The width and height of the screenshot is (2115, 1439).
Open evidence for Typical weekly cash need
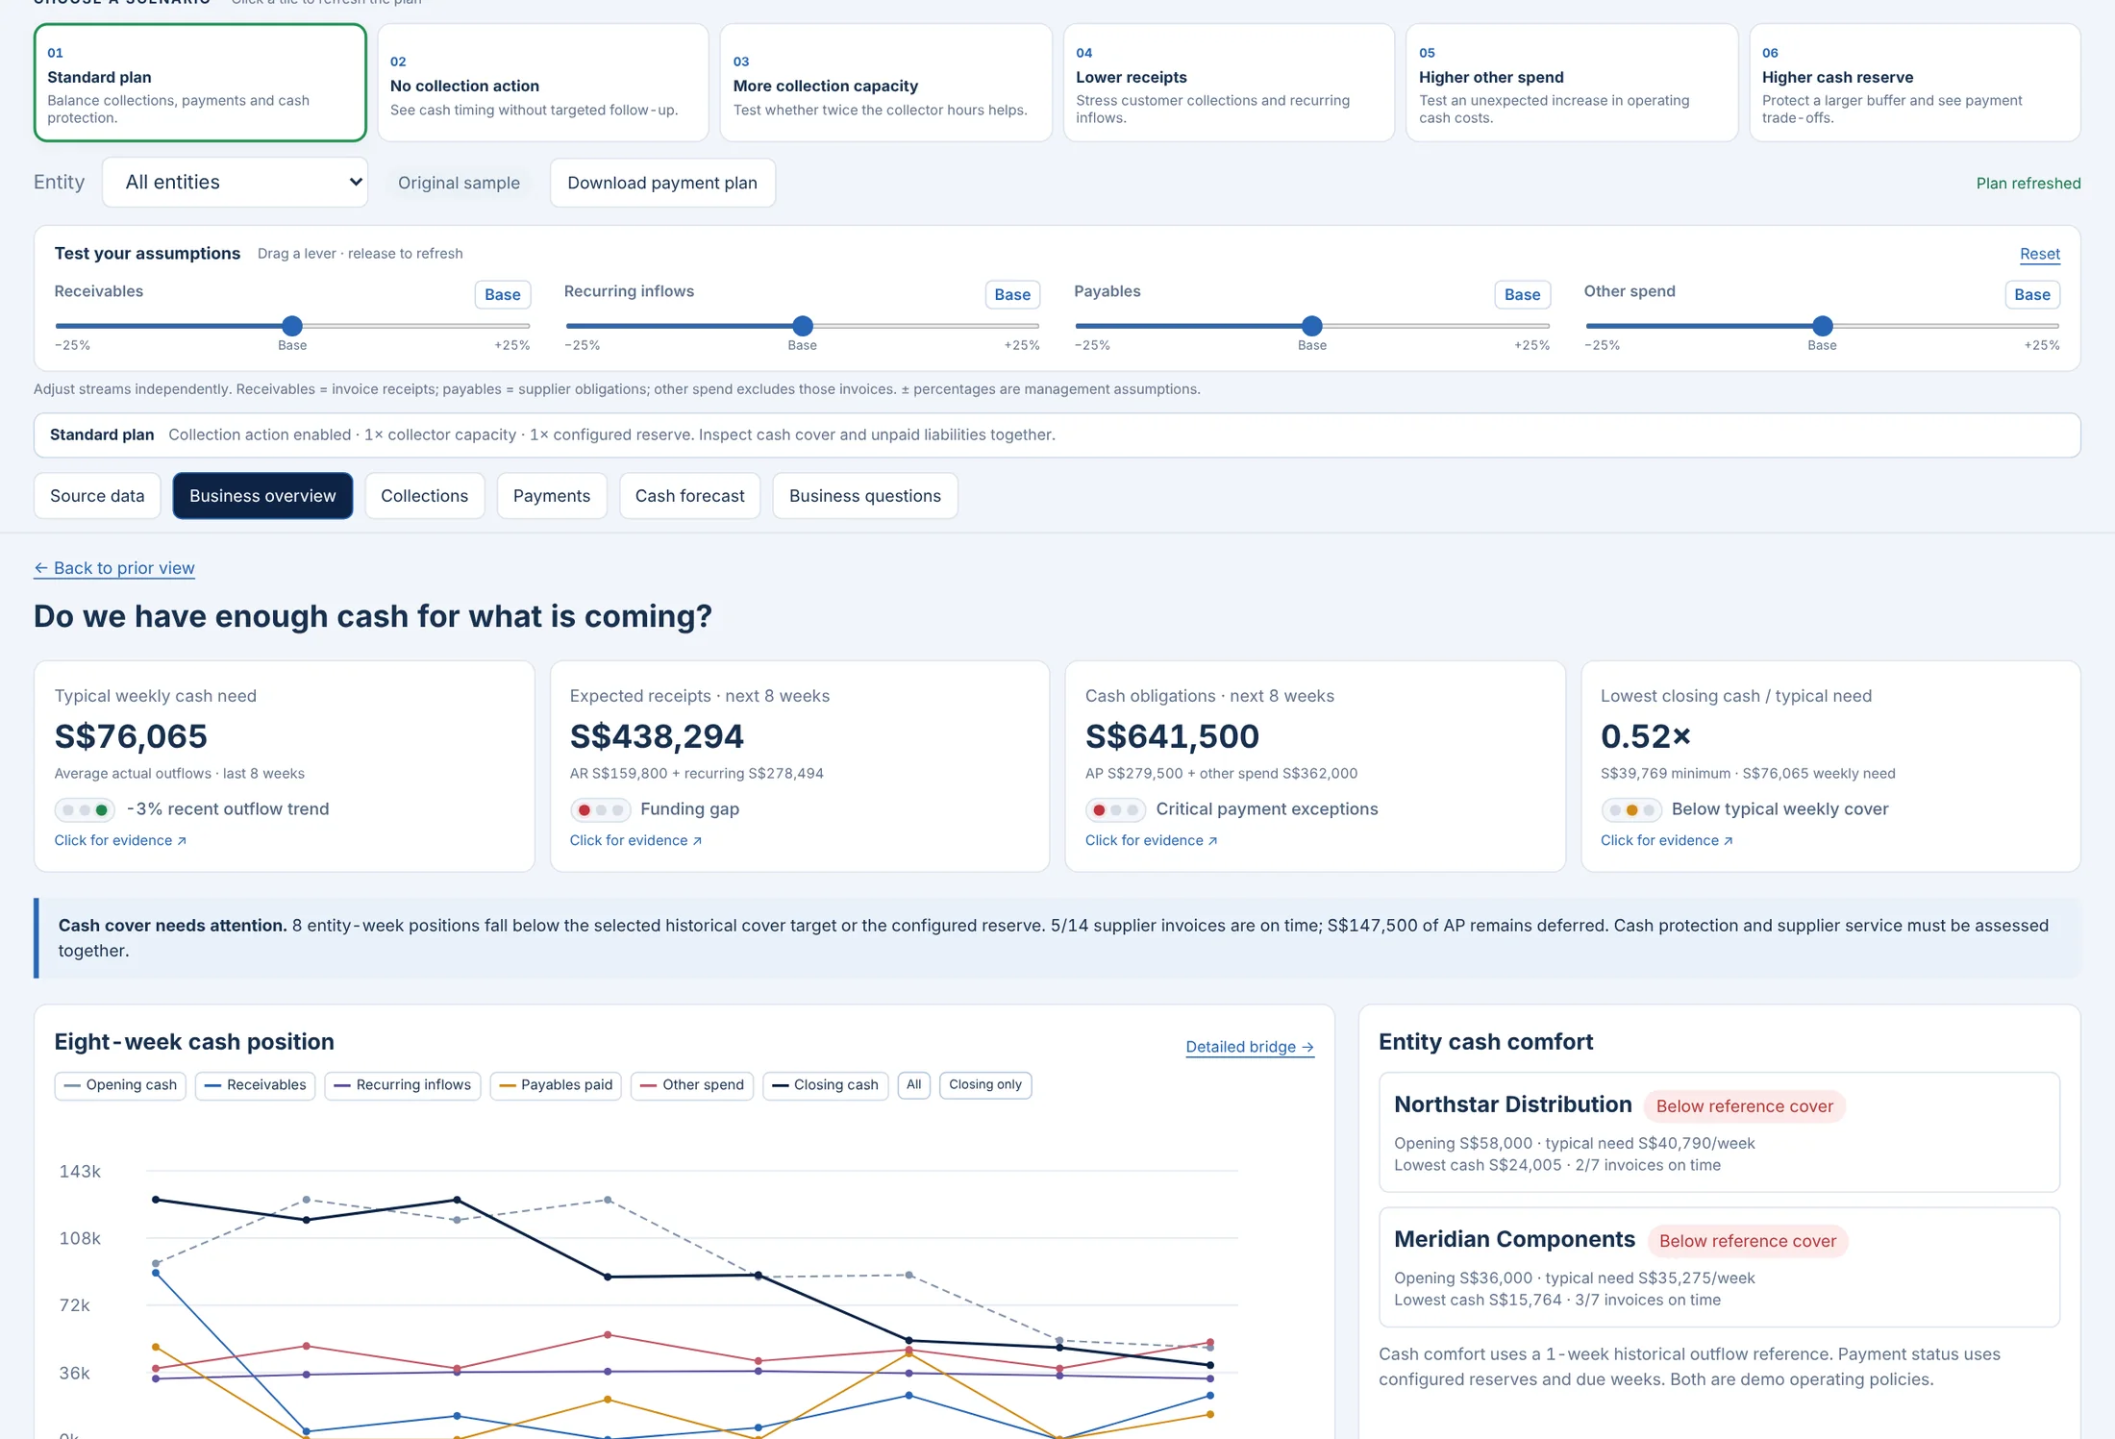pos(120,840)
